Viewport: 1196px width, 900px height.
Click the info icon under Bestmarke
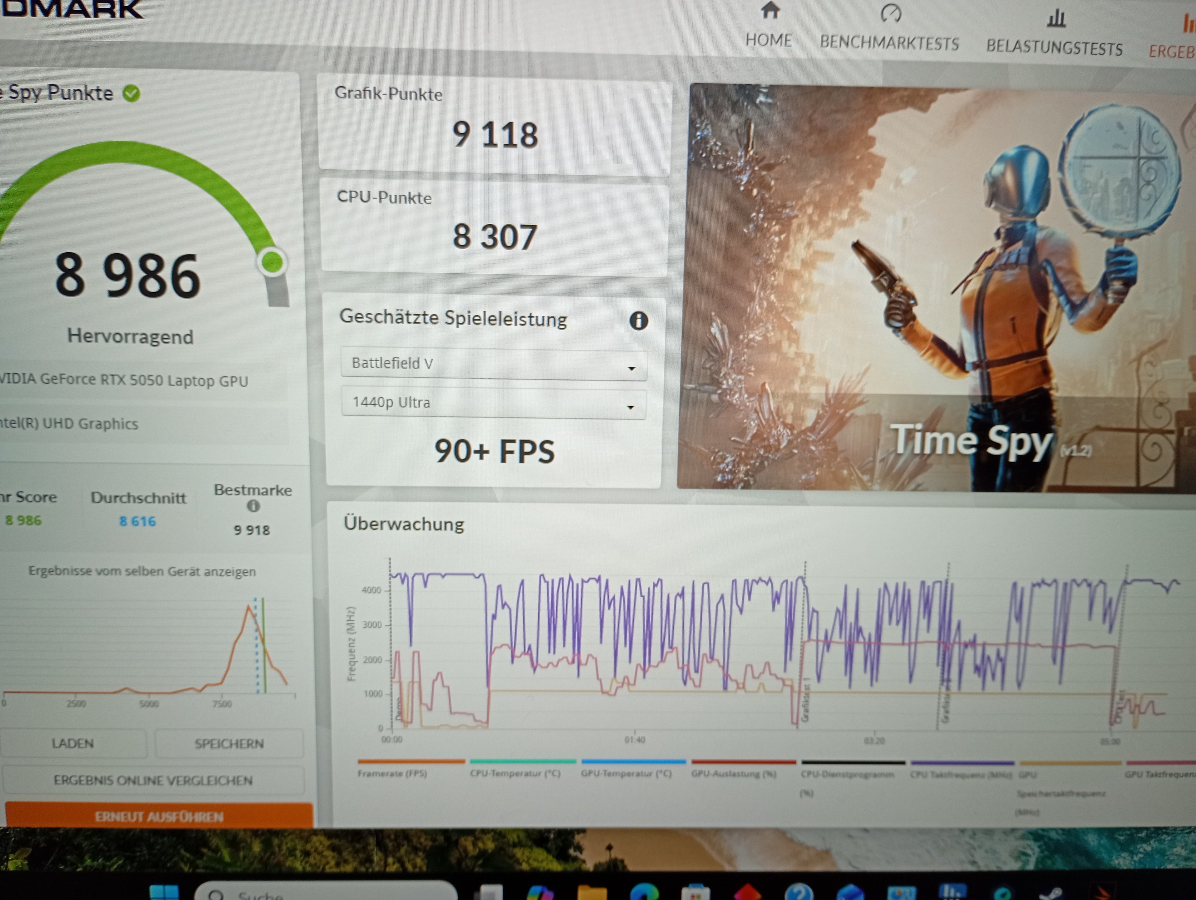click(x=253, y=506)
